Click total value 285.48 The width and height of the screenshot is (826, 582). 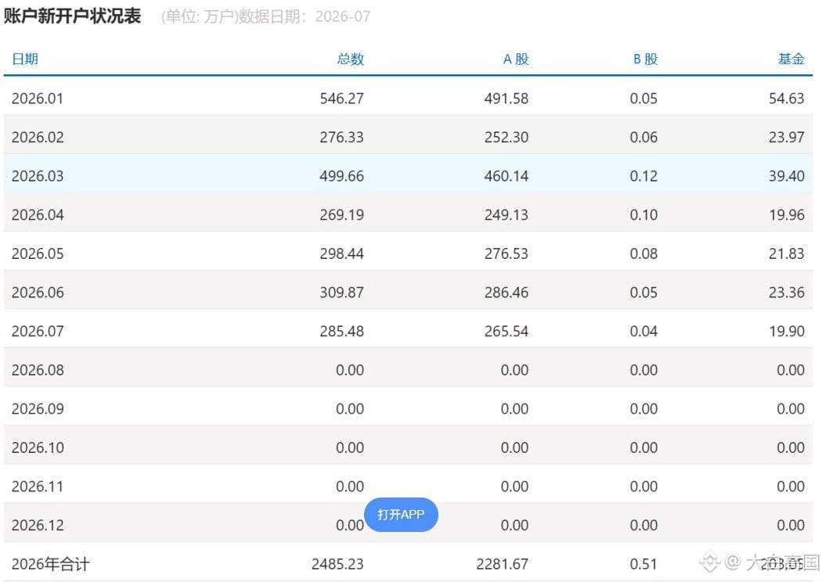[341, 332]
